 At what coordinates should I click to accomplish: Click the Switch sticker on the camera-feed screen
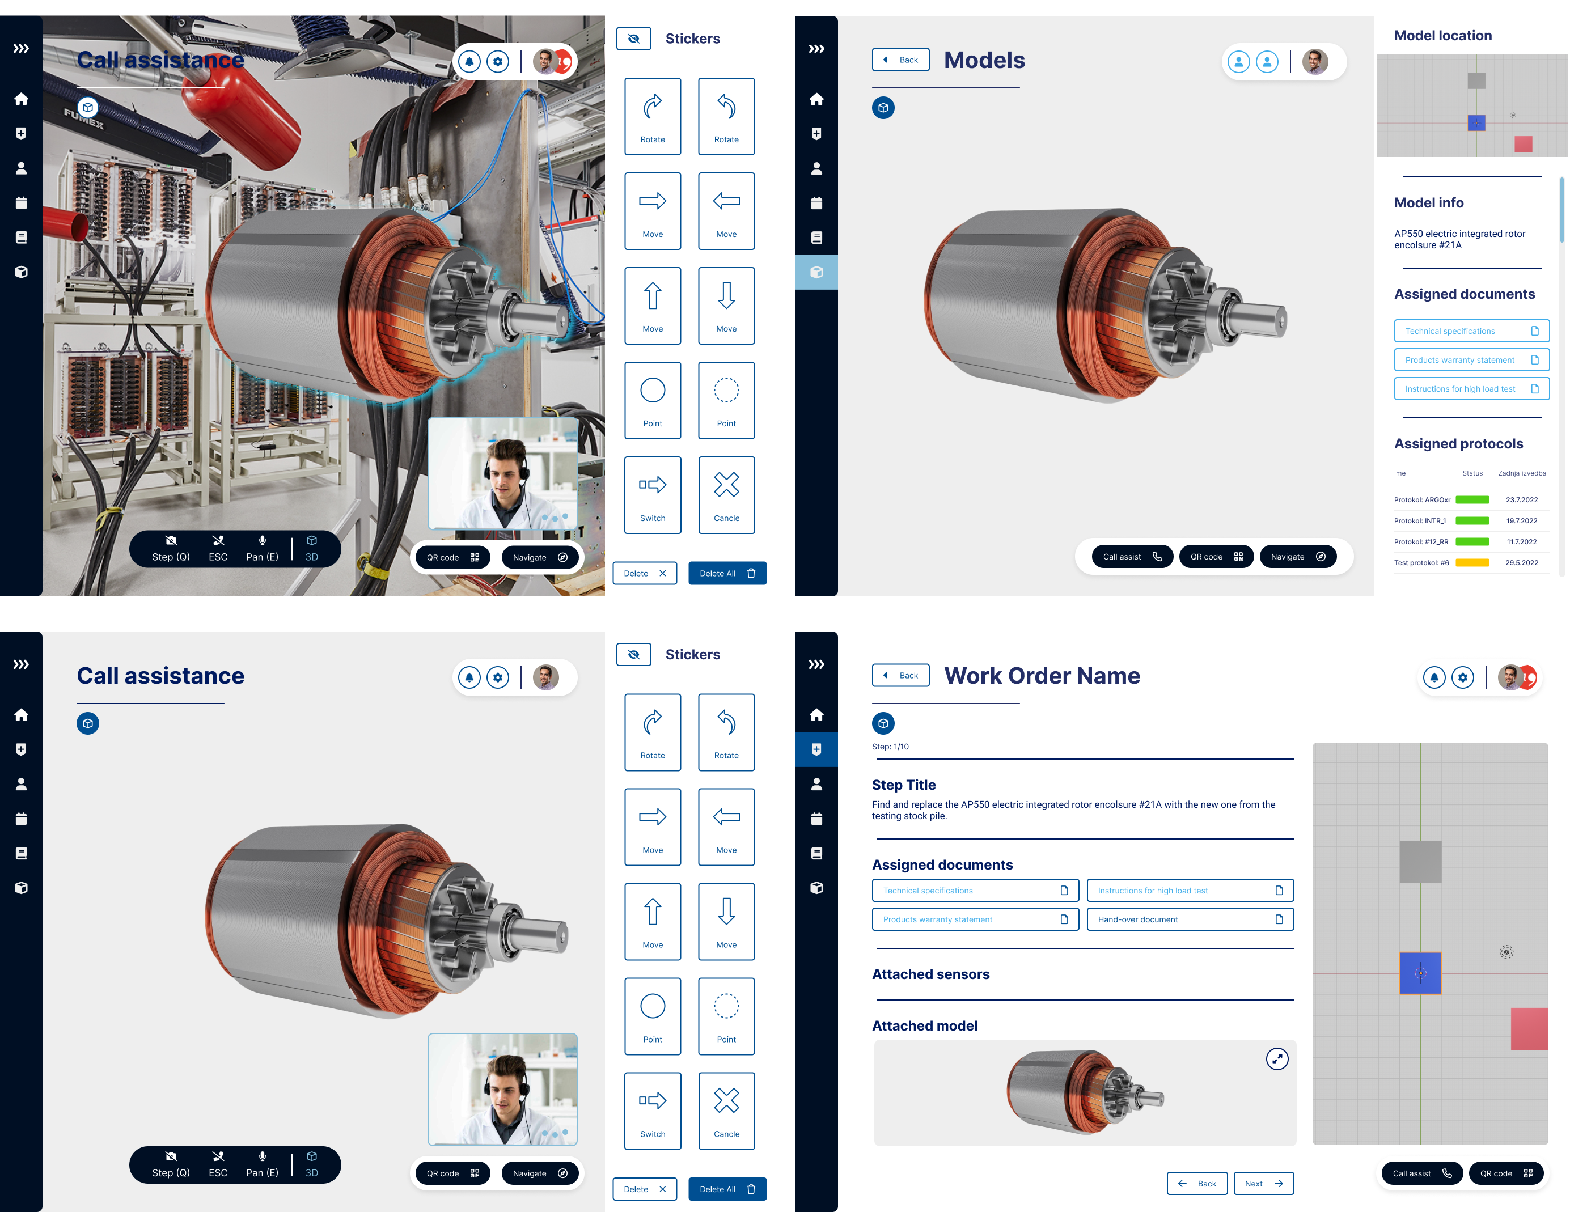(652, 494)
